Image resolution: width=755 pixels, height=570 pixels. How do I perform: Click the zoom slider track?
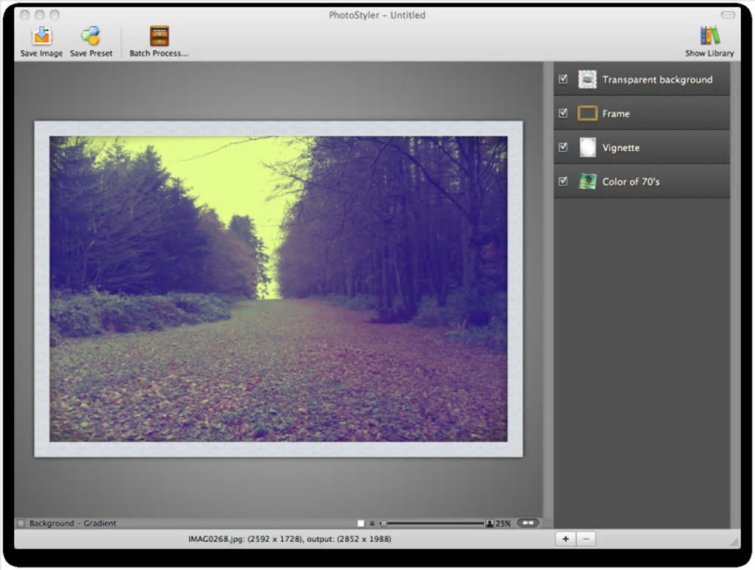click(x=433, y=523)
